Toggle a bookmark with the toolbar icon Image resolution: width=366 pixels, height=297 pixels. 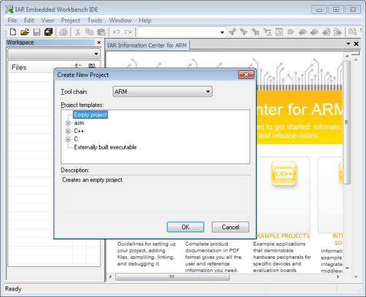click(x=290, y=32)
